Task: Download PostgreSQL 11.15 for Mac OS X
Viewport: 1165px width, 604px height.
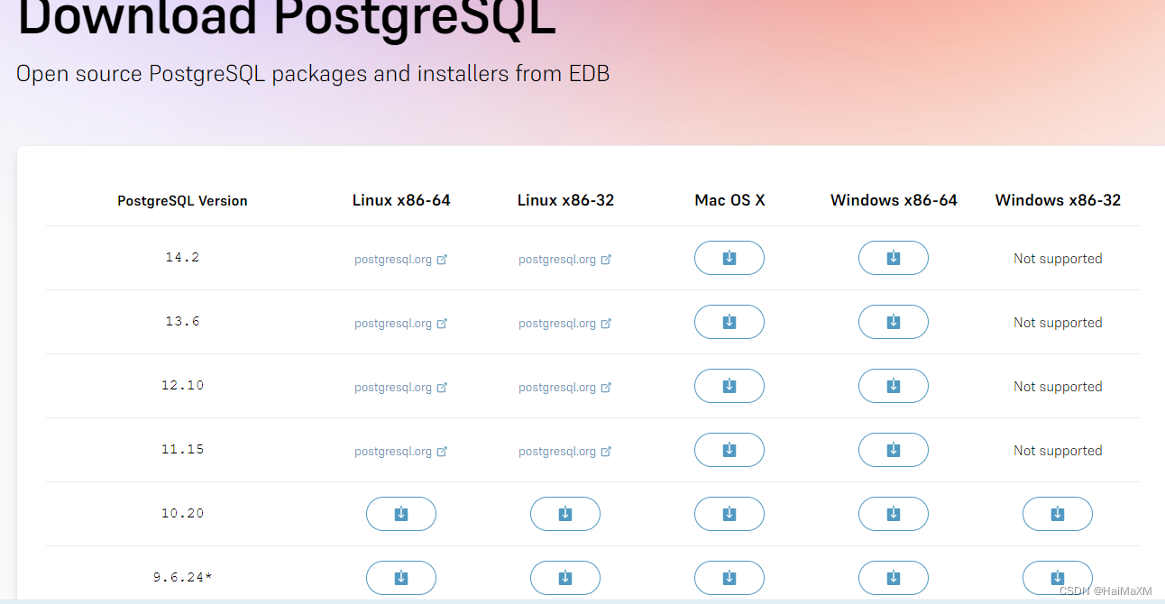Action: [729, 450]
